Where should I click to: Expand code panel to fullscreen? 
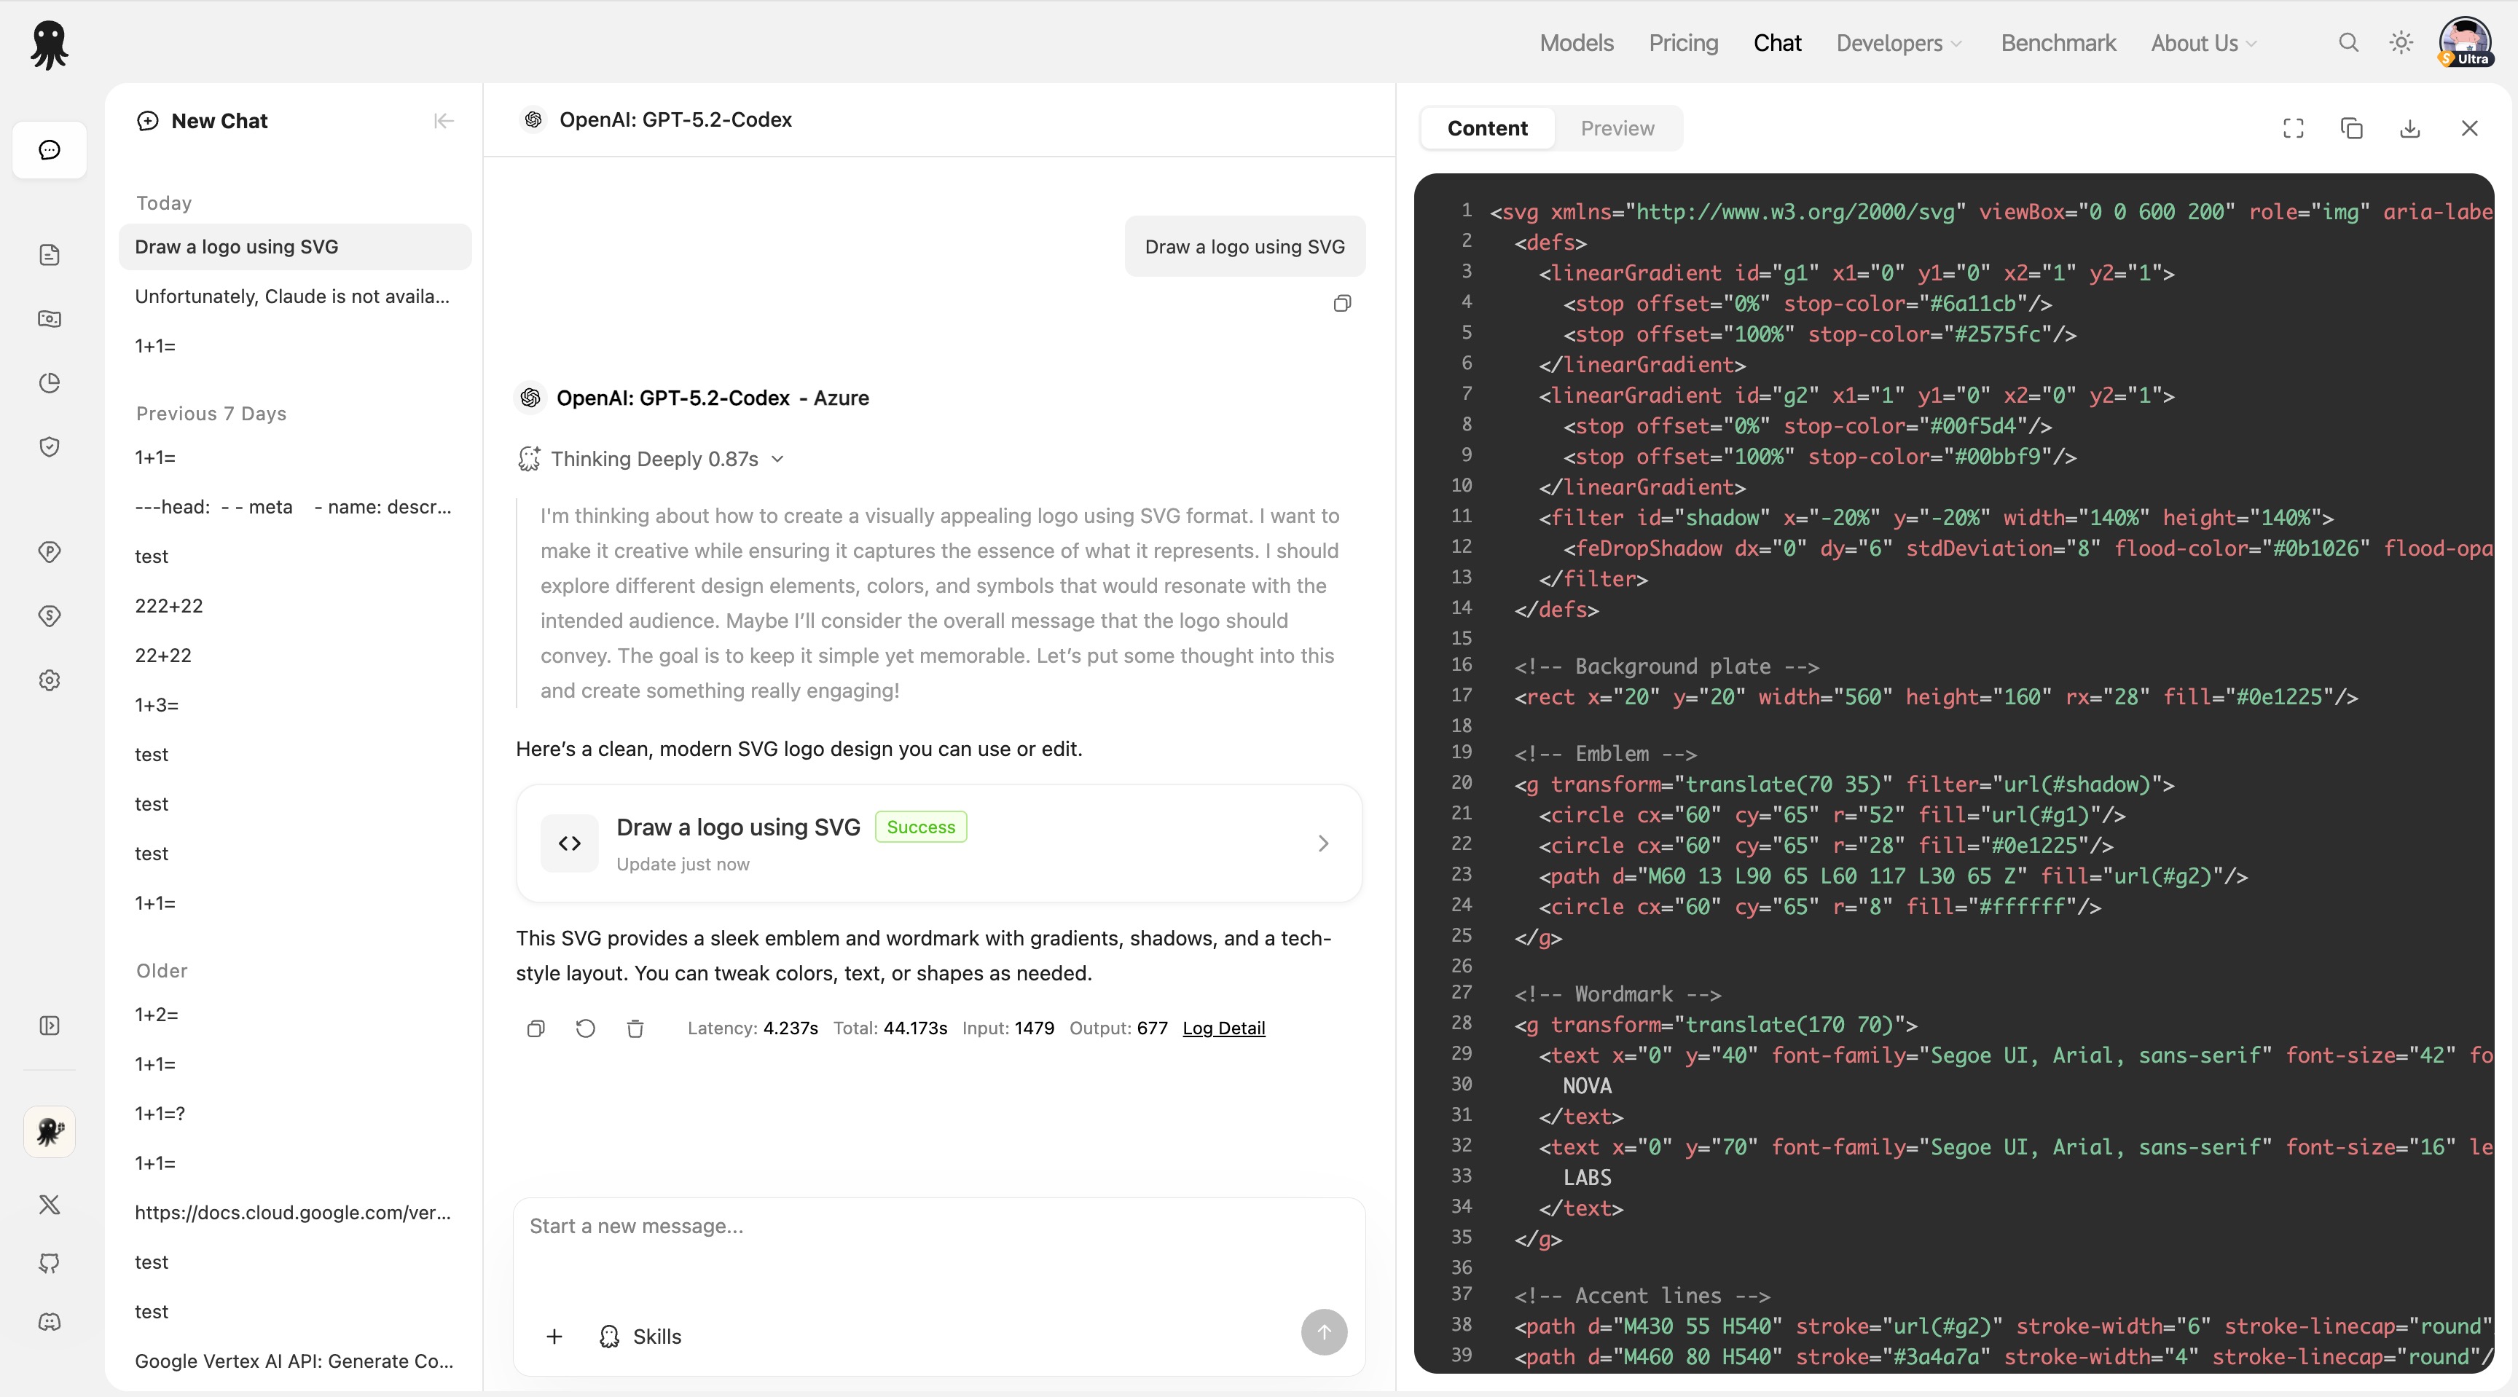click(x=2293, y=128)
